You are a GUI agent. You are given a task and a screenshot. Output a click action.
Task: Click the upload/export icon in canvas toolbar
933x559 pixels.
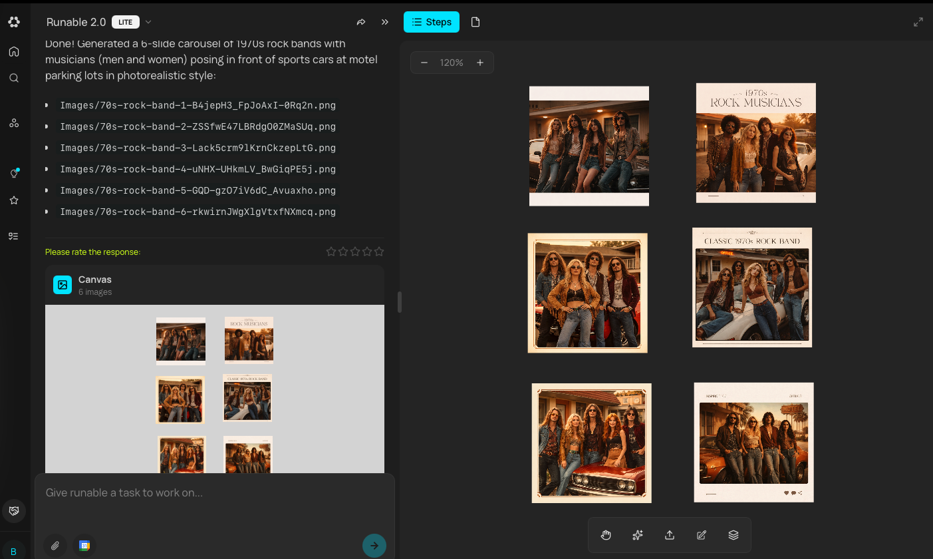670,535
